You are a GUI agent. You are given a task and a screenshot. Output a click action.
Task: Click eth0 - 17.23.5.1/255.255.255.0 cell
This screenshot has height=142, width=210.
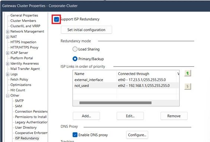pos(142,80)
